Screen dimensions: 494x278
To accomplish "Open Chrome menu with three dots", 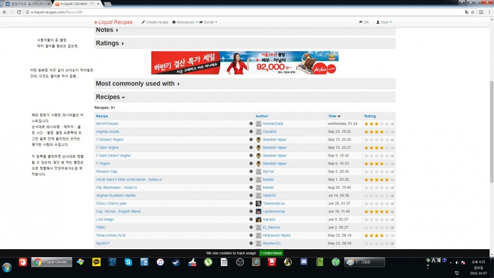I will coord(489,12).
